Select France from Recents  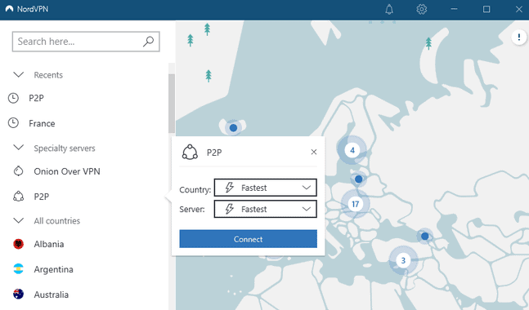tap(42, 123)
